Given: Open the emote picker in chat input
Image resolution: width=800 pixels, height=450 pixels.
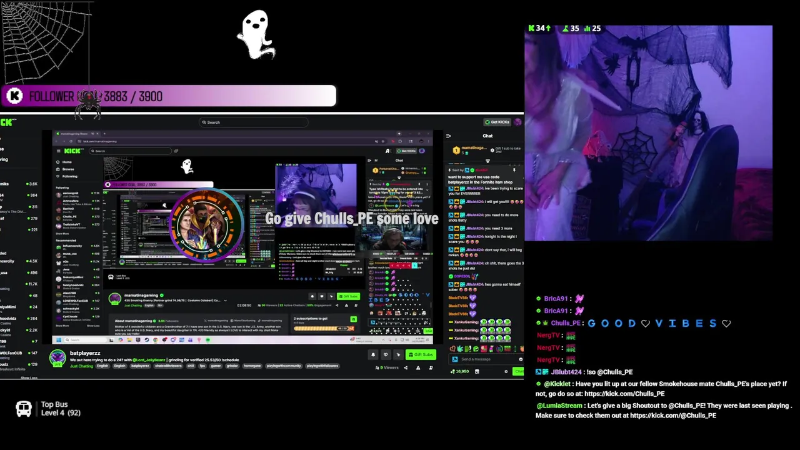Looking at the screenshot, I should (520, 359).
